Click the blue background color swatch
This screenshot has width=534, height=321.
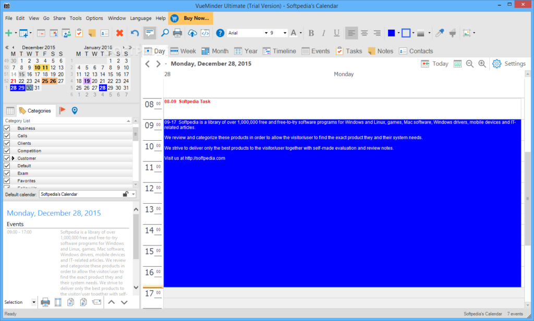391,33
